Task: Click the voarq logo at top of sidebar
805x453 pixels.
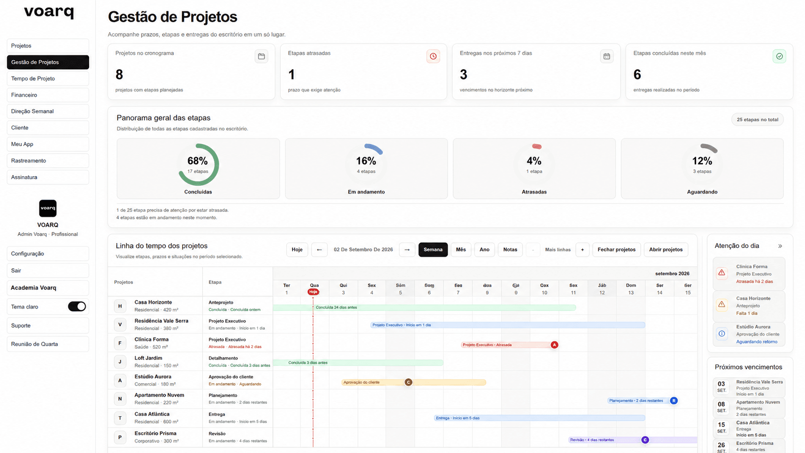Action: click(x=49, y=12)
